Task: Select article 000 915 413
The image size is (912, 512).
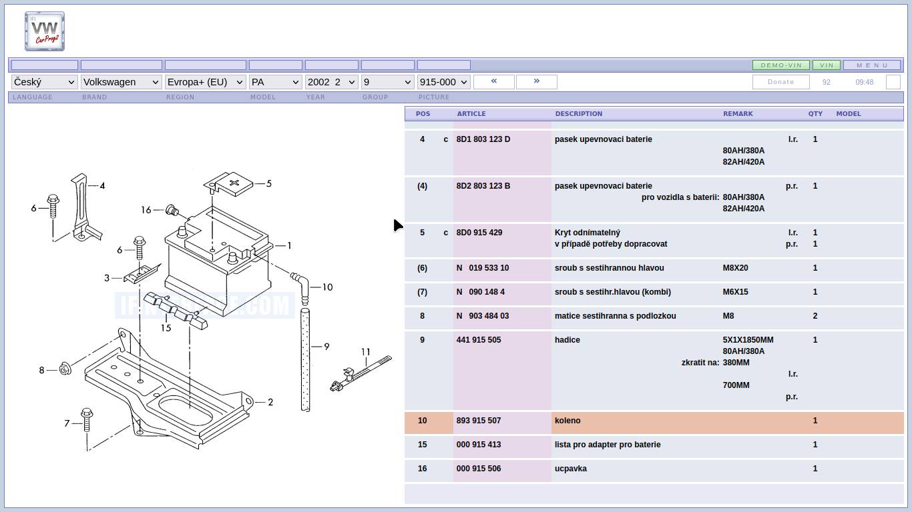Action: [x=479, y=445]
